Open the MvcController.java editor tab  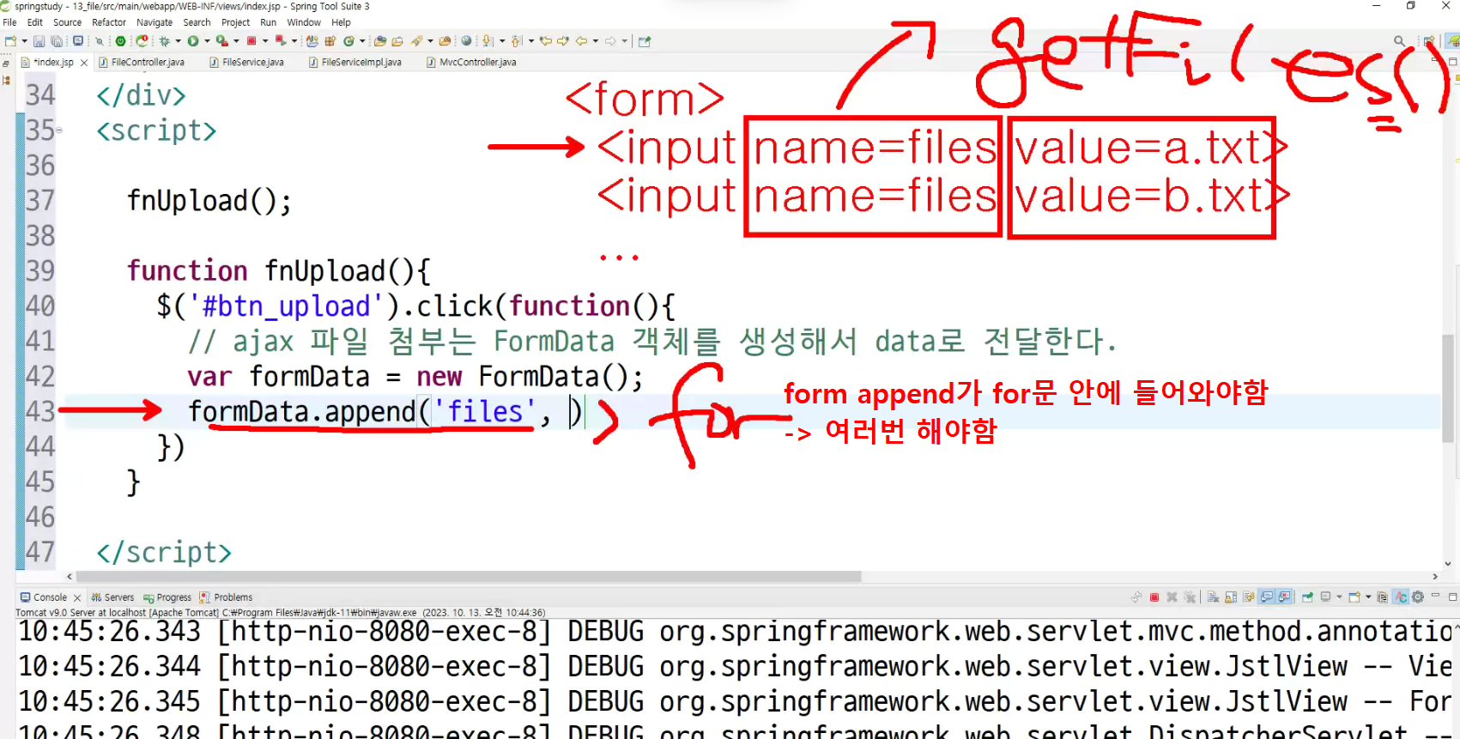pos(472,62)
